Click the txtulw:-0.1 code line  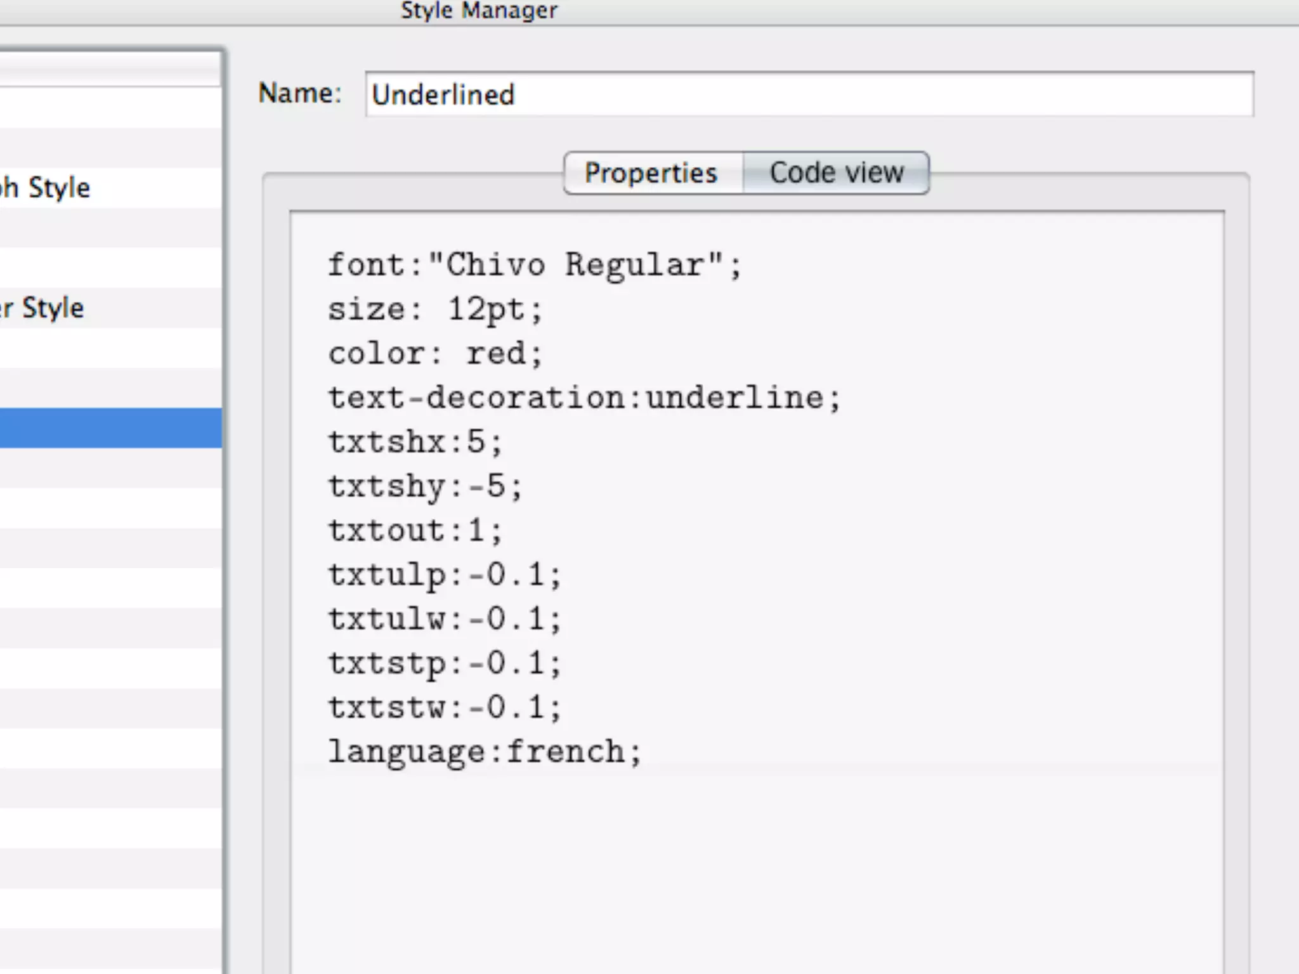click(x=444, y=619)
